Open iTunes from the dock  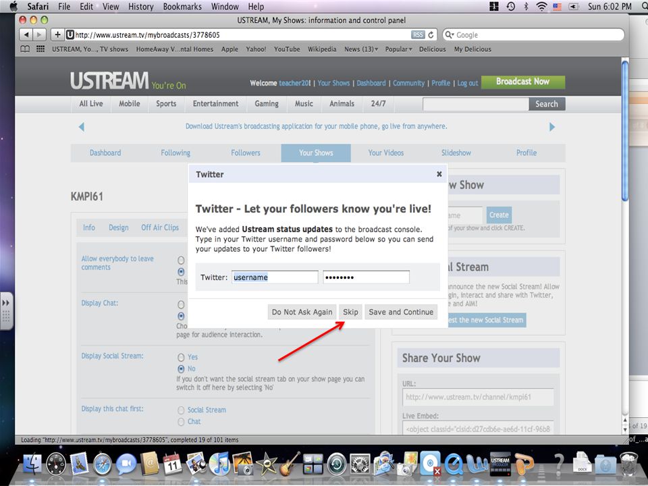pos(219,464)
